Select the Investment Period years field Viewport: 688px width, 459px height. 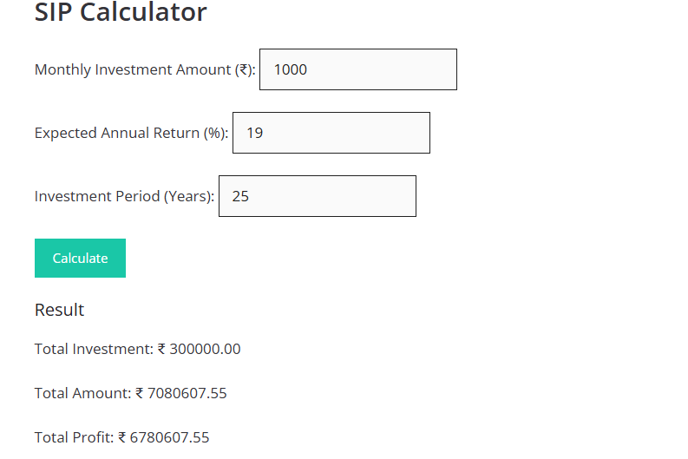point(317,196)
